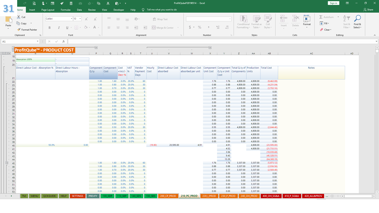Toggle Wrap Text
Screen dimensions: 379x213
(x=160, y=19)
